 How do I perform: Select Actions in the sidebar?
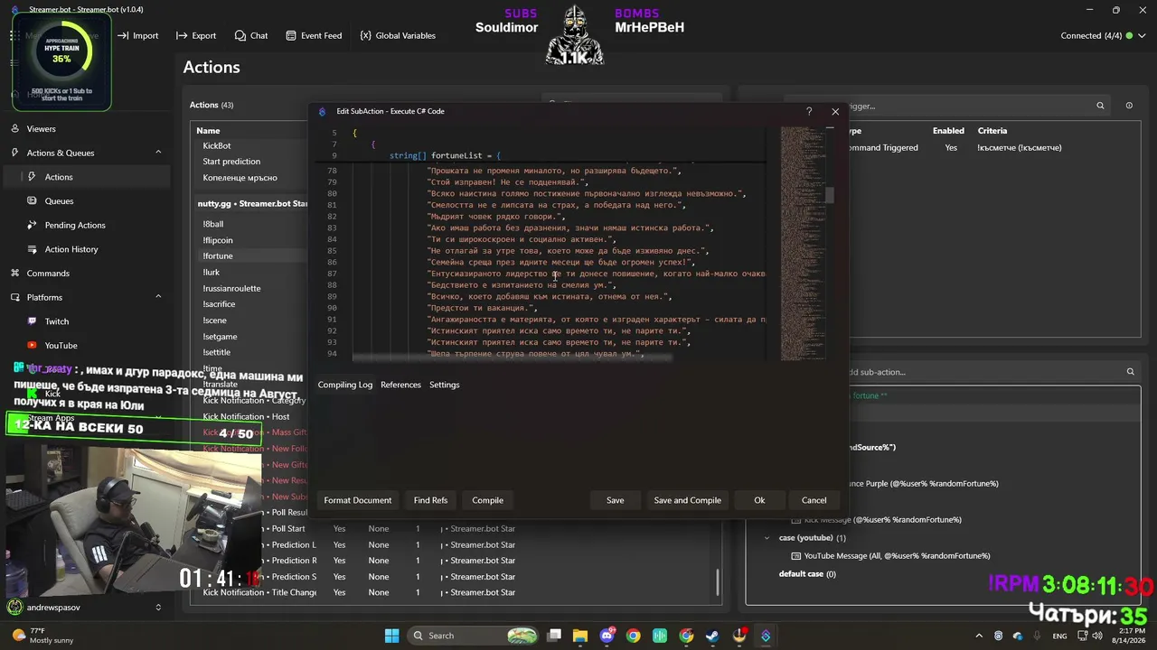click(59, 177)
